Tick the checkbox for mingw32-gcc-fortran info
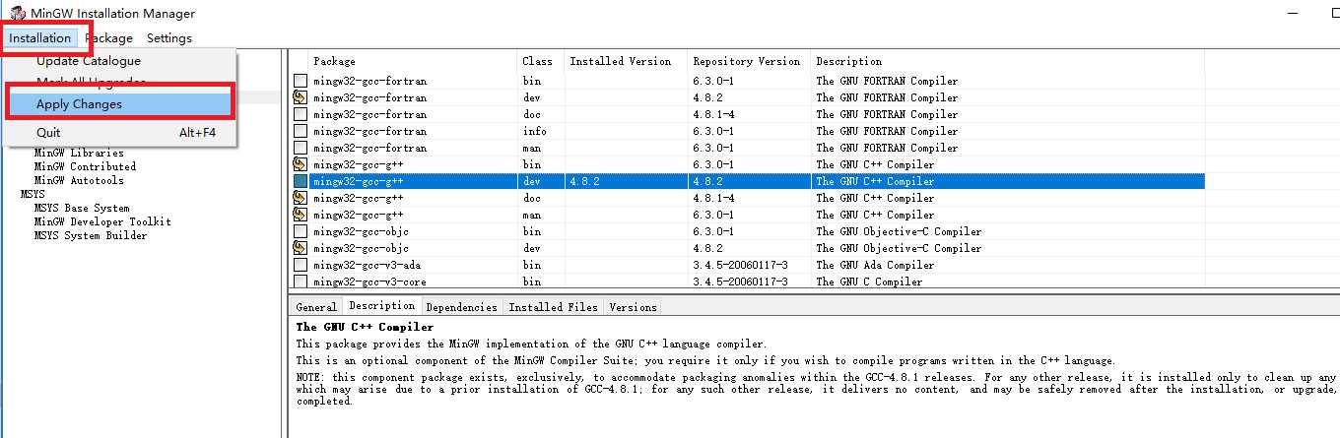The width and height of the screenshot is (1340, 438). (301, 131)
